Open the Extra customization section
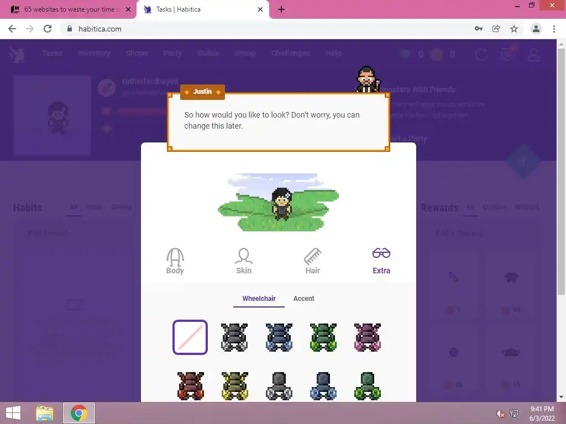 (381, 261)
